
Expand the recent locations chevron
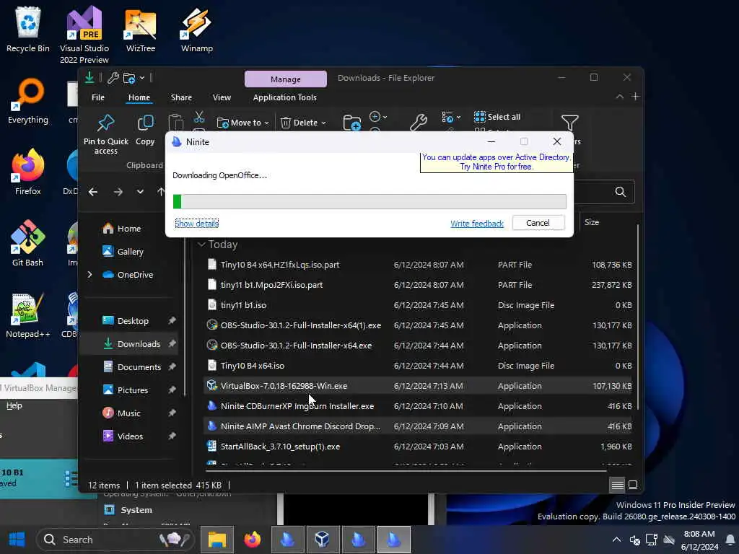point(140,192)
